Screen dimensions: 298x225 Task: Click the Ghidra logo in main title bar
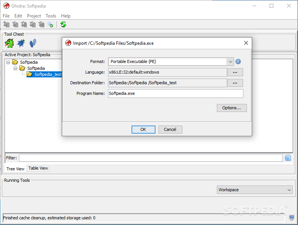[6, 6]
